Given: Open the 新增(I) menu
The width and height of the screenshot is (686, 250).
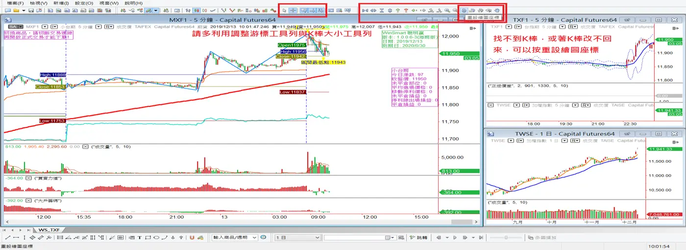Looking at the screenshot, I should click(x=61, y=3).
